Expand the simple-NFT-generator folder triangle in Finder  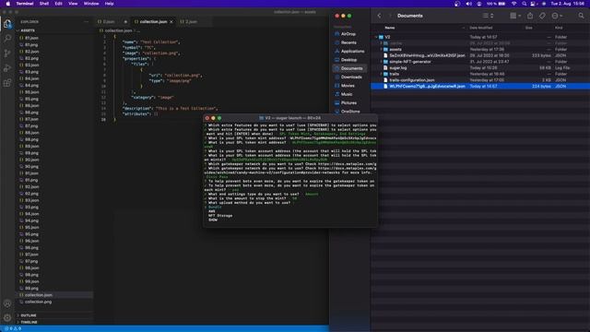381,62
